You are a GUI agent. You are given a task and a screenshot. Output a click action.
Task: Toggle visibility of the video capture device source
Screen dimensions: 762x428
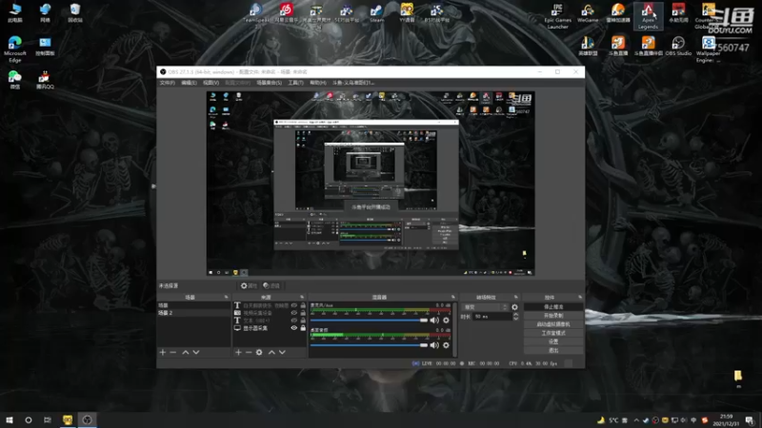pyautogui.click(x=294, y=313)
